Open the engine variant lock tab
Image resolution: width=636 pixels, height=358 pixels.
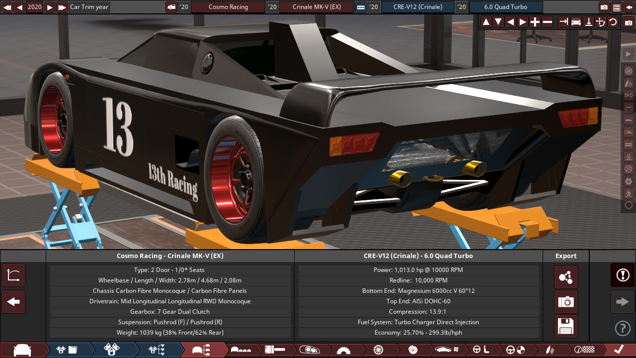click(112, 350)
